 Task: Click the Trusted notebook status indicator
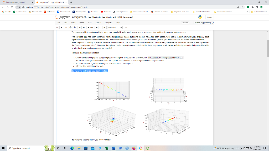(x=185, y=23)
